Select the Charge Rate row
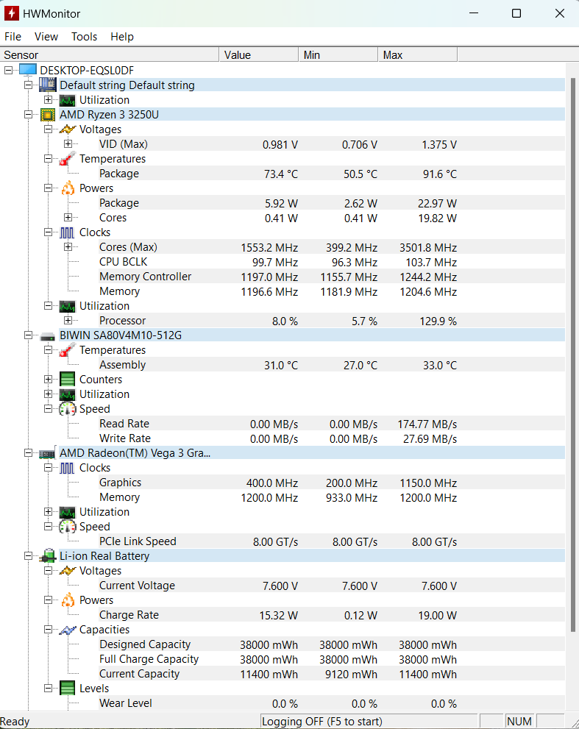 point(129,615)
